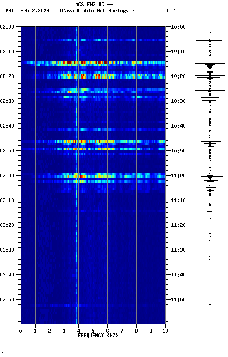Click the '10:10' UTC time label

point(178,52)
